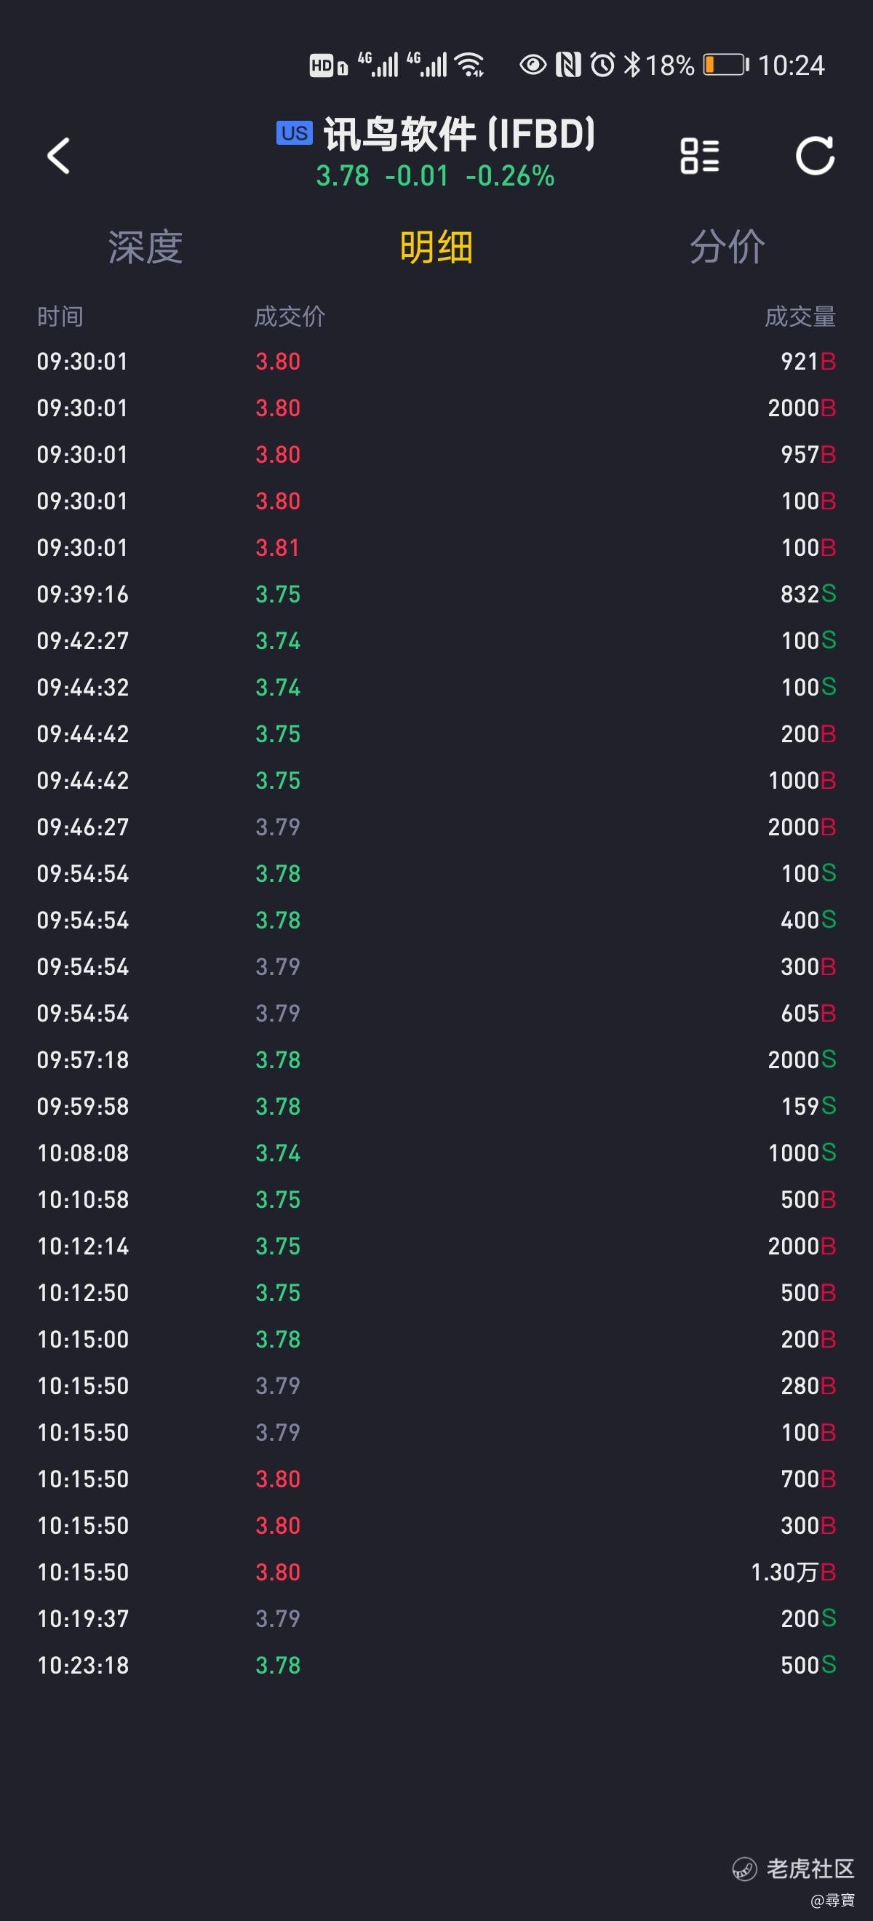Tap the back arrow icon

58,156
